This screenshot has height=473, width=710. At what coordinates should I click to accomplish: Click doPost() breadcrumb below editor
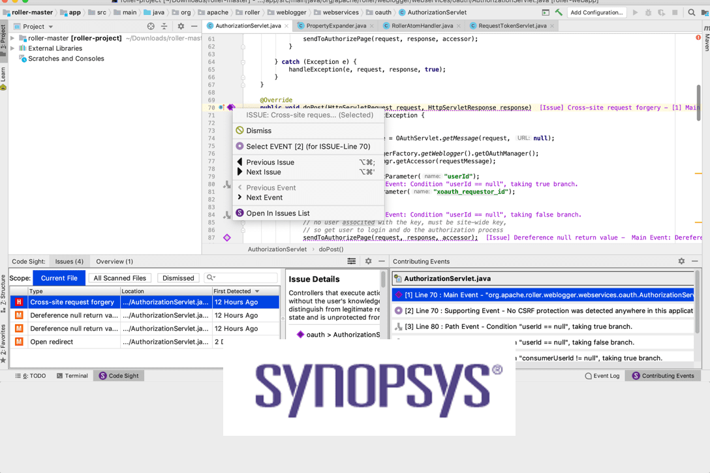[x=331, y=249]
